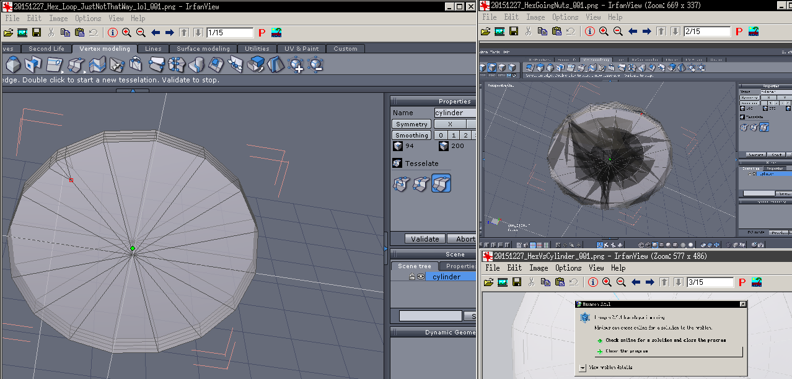
Task: Click the 3/15 image number field
Action: 710,282
